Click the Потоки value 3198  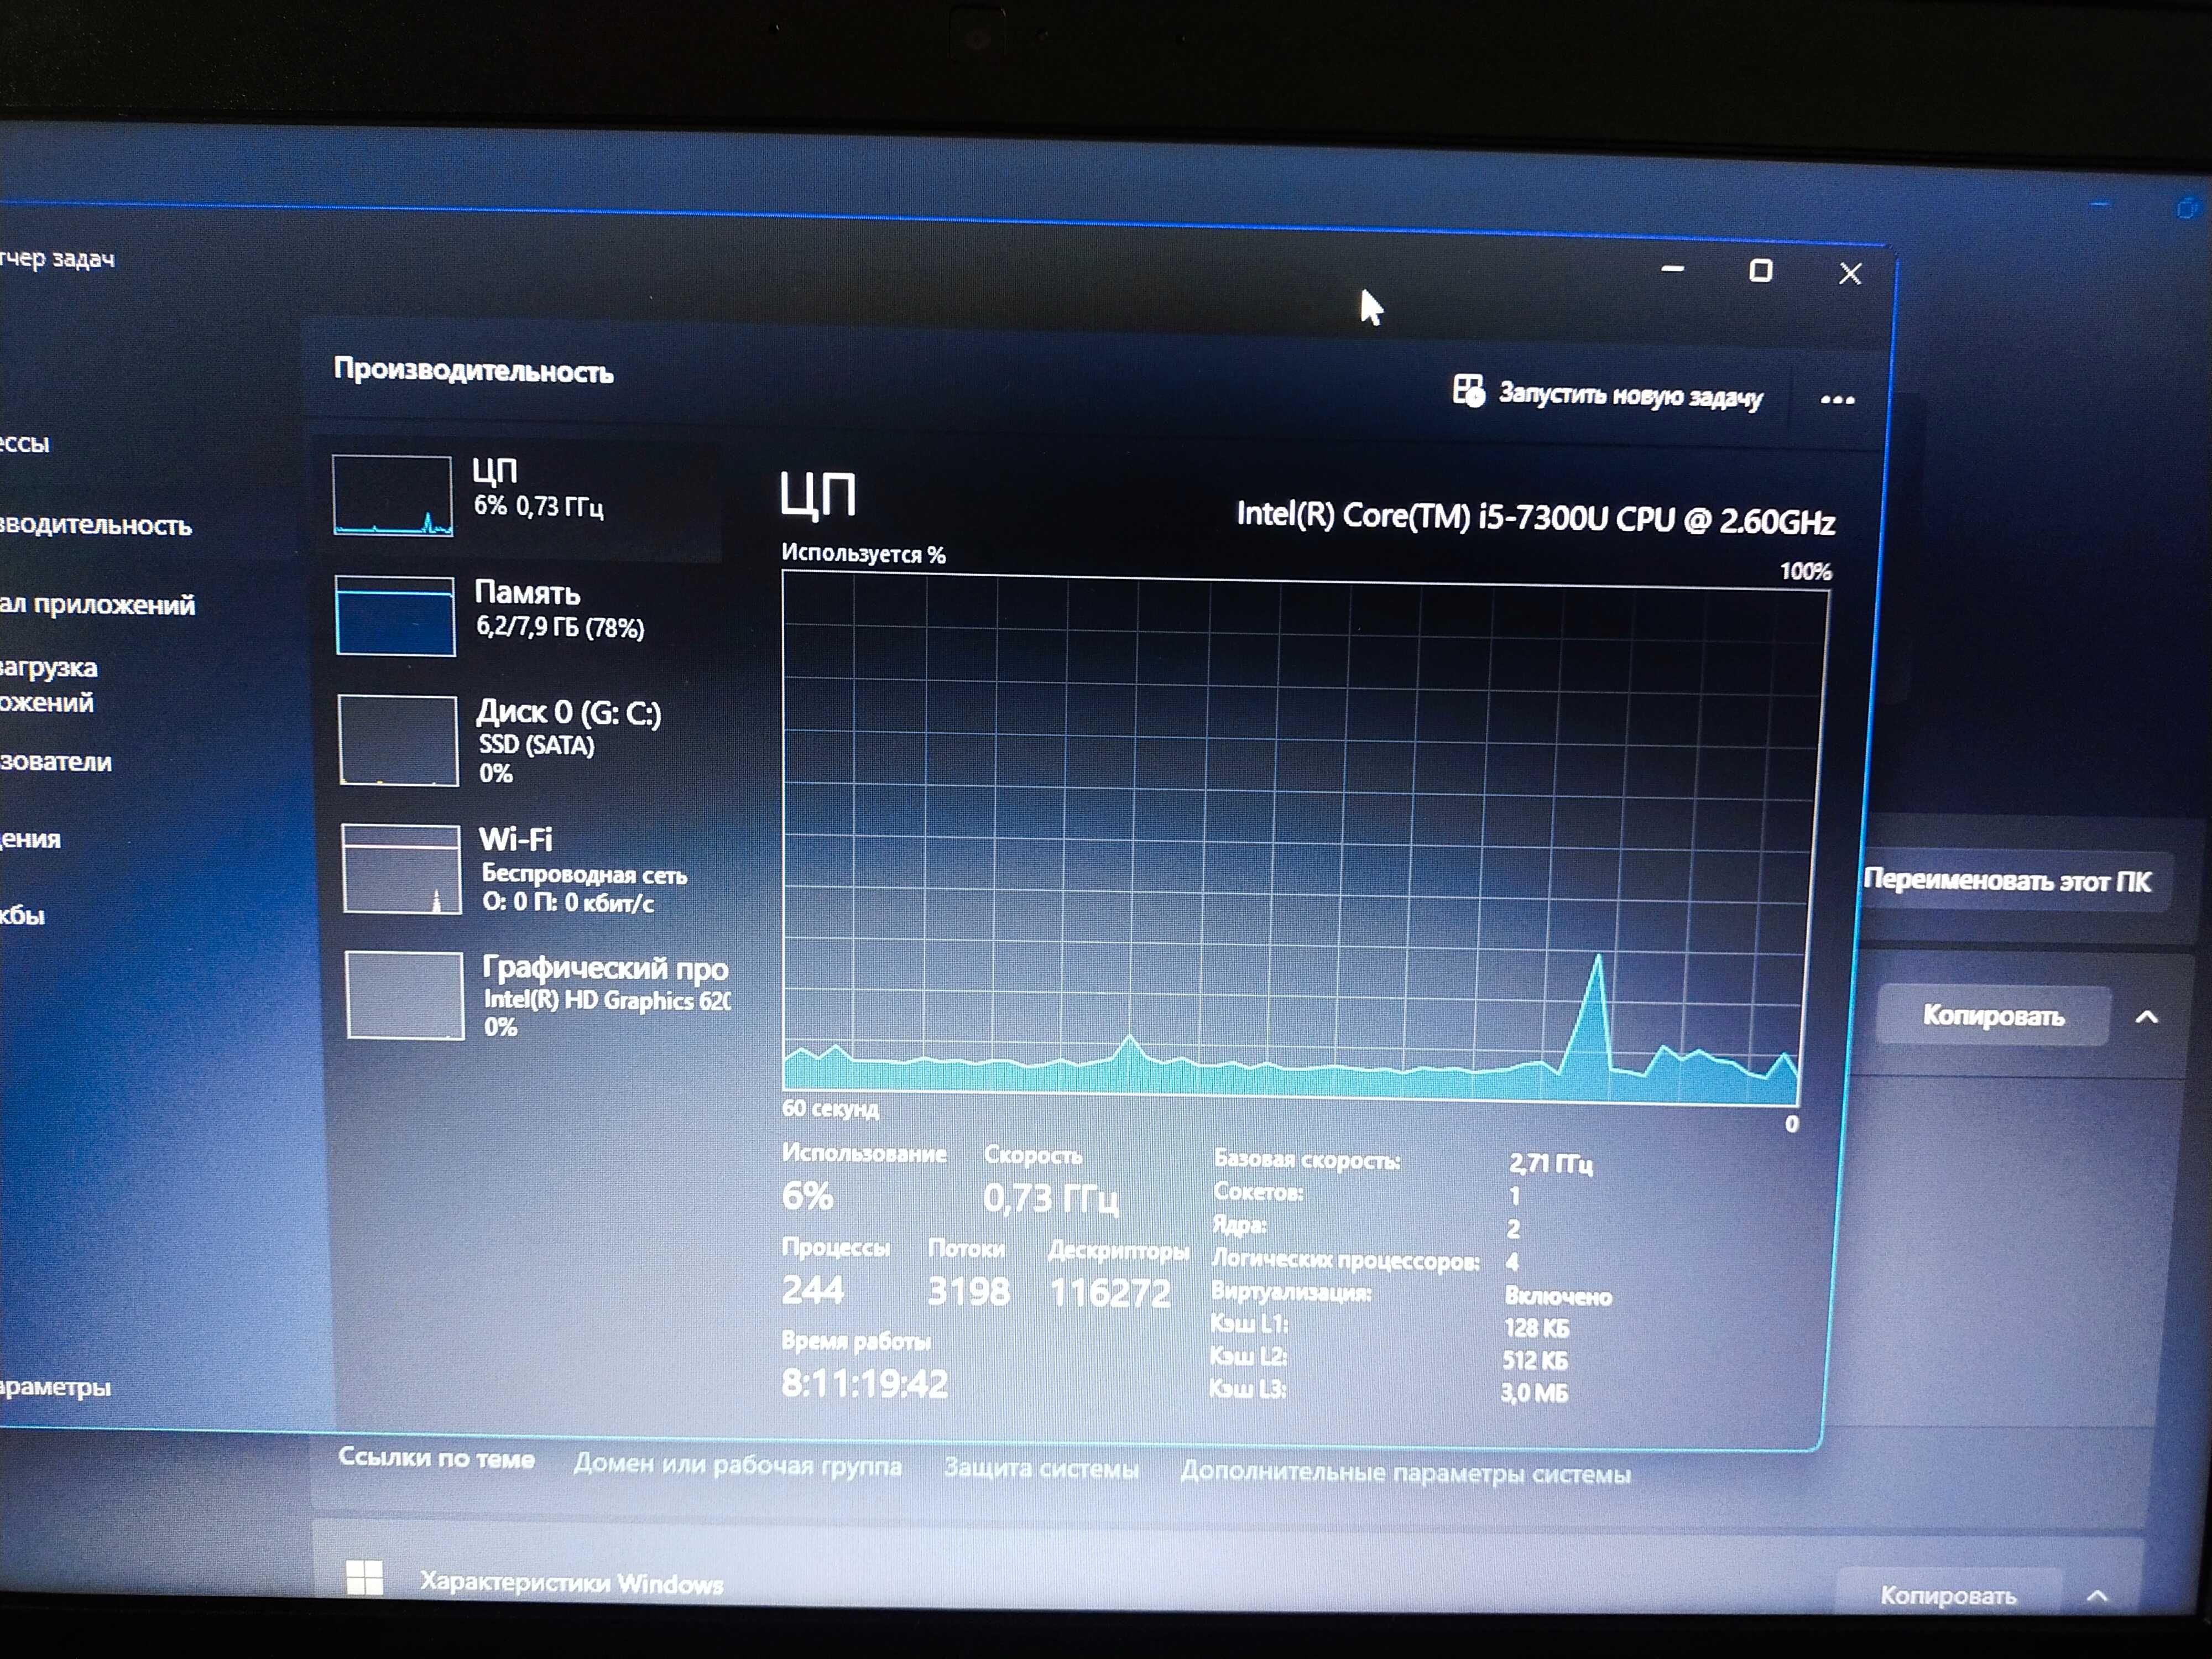click(968, 1291)
